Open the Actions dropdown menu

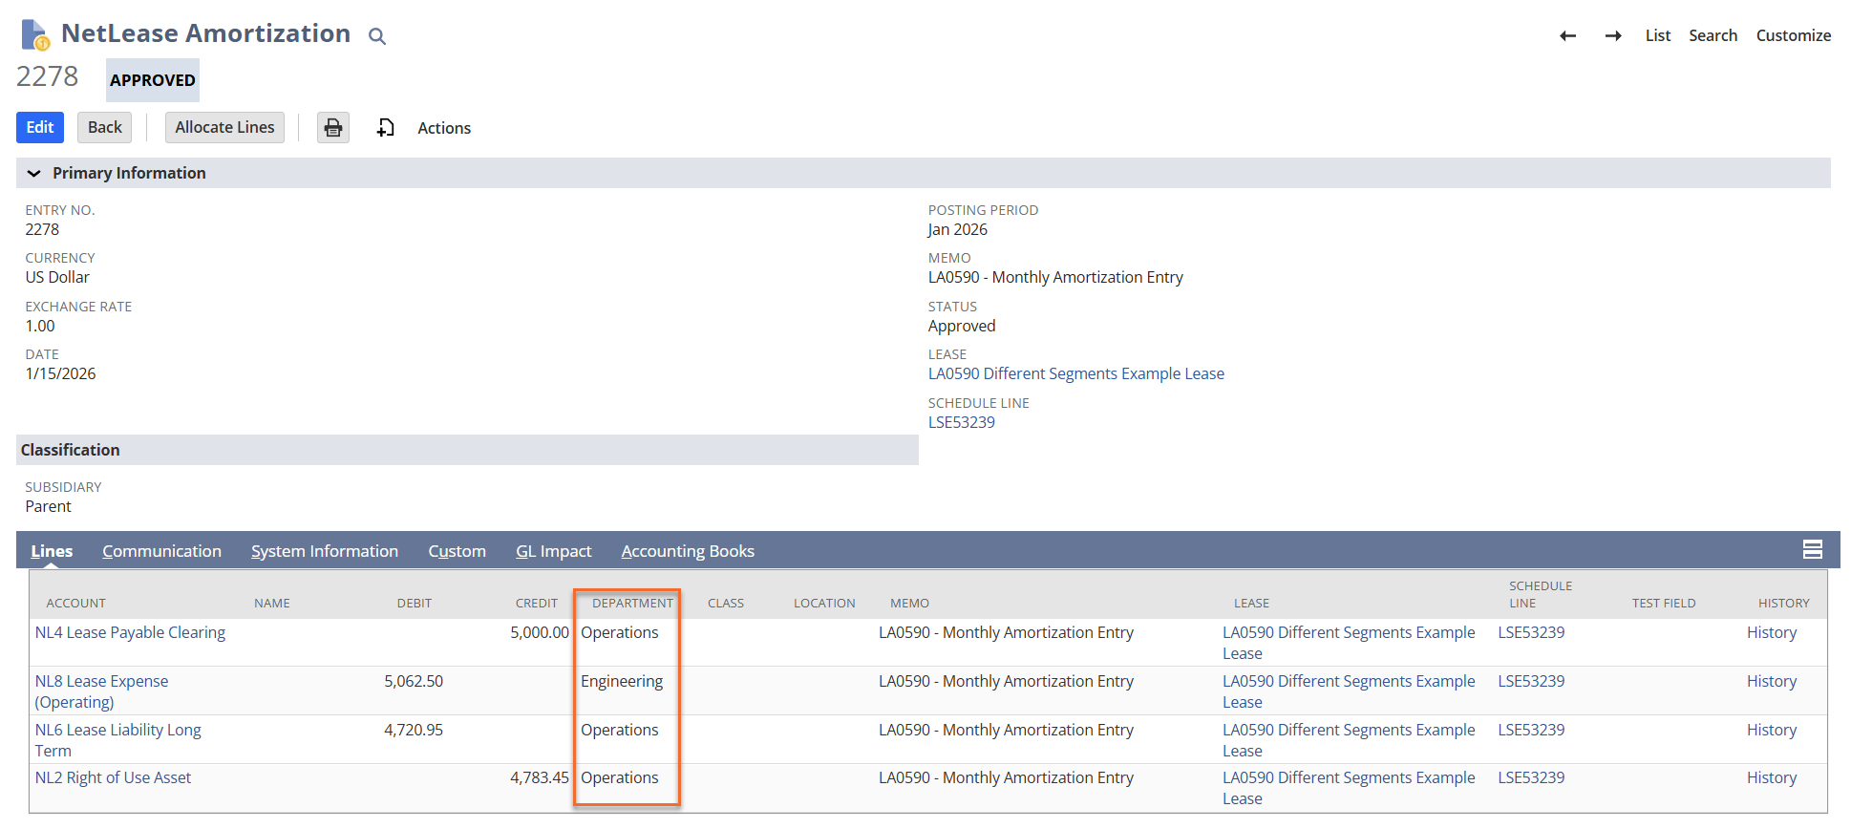(x=444, y=128)
